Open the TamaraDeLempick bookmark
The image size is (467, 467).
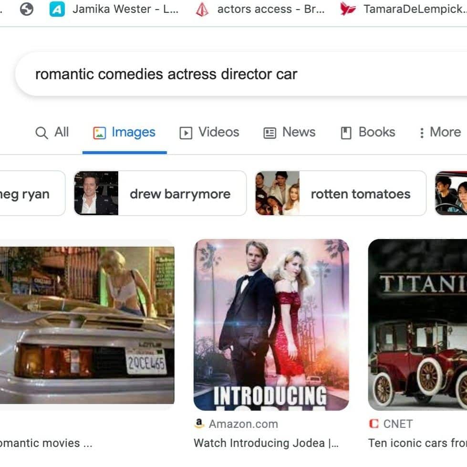click(x=403, y=9)
